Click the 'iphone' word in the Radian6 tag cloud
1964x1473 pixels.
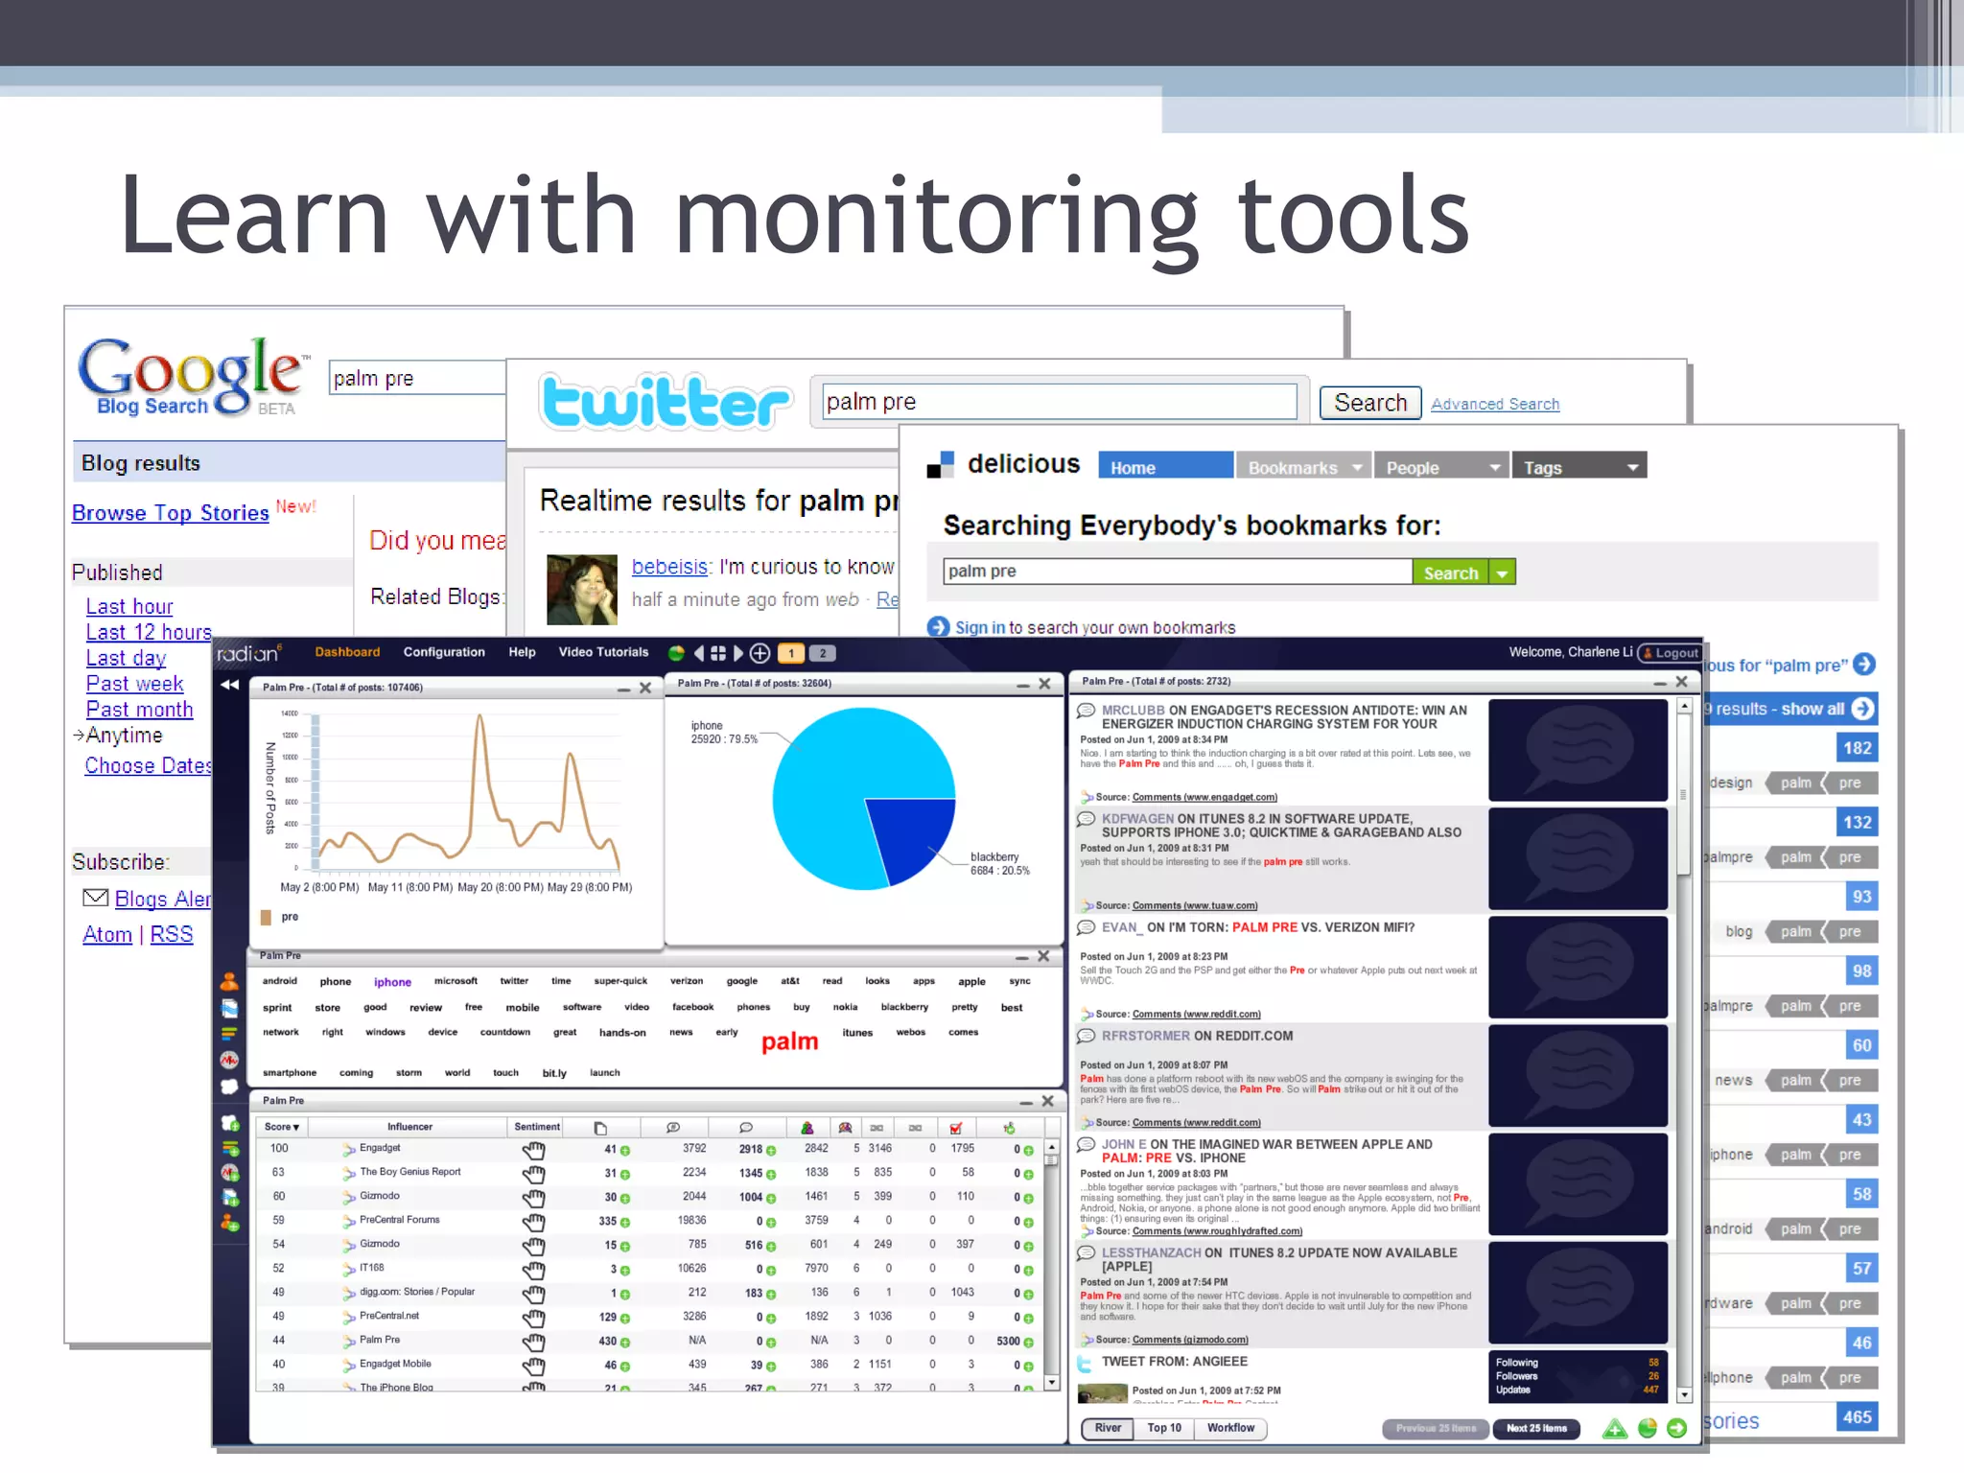[x=392, y=982]
